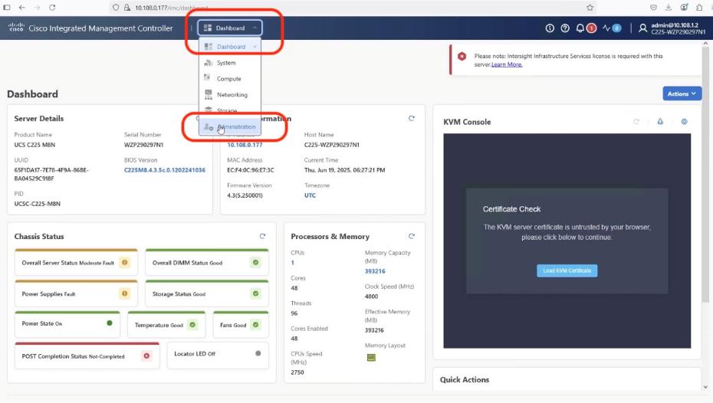Open the admin user profile icon
The height and width of the screenshot is (403, 713).
coord(642,28)
